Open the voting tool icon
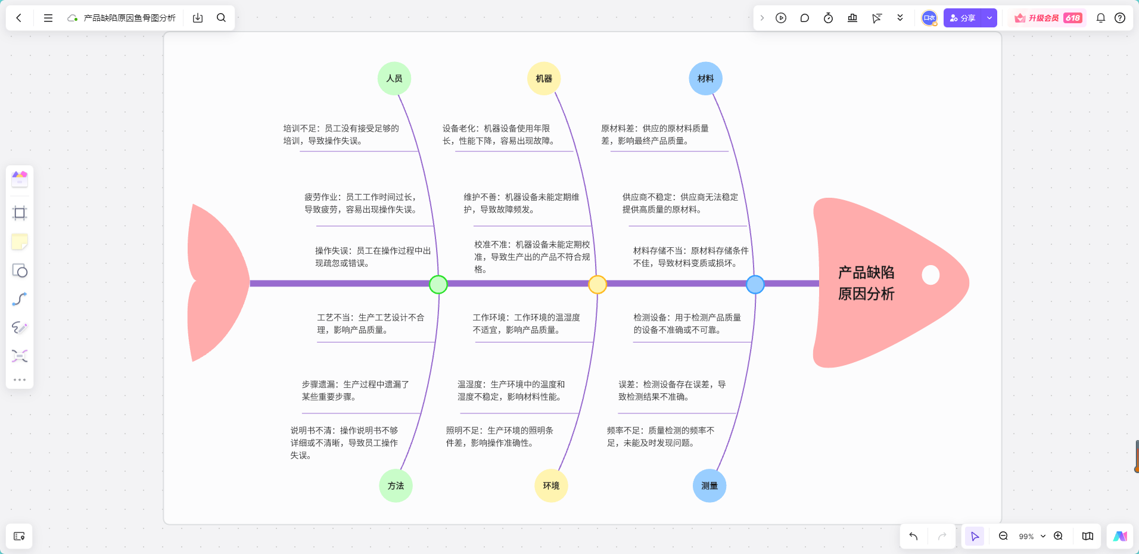 (852, 18)
